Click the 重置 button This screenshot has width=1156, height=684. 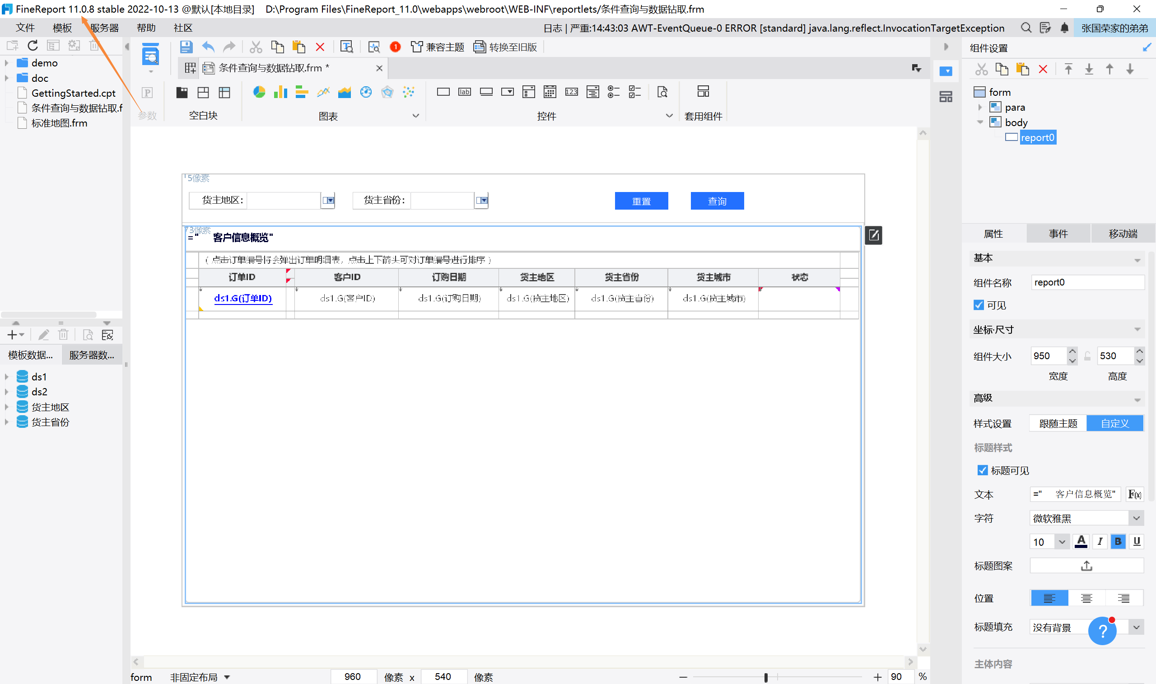(641, 201)
